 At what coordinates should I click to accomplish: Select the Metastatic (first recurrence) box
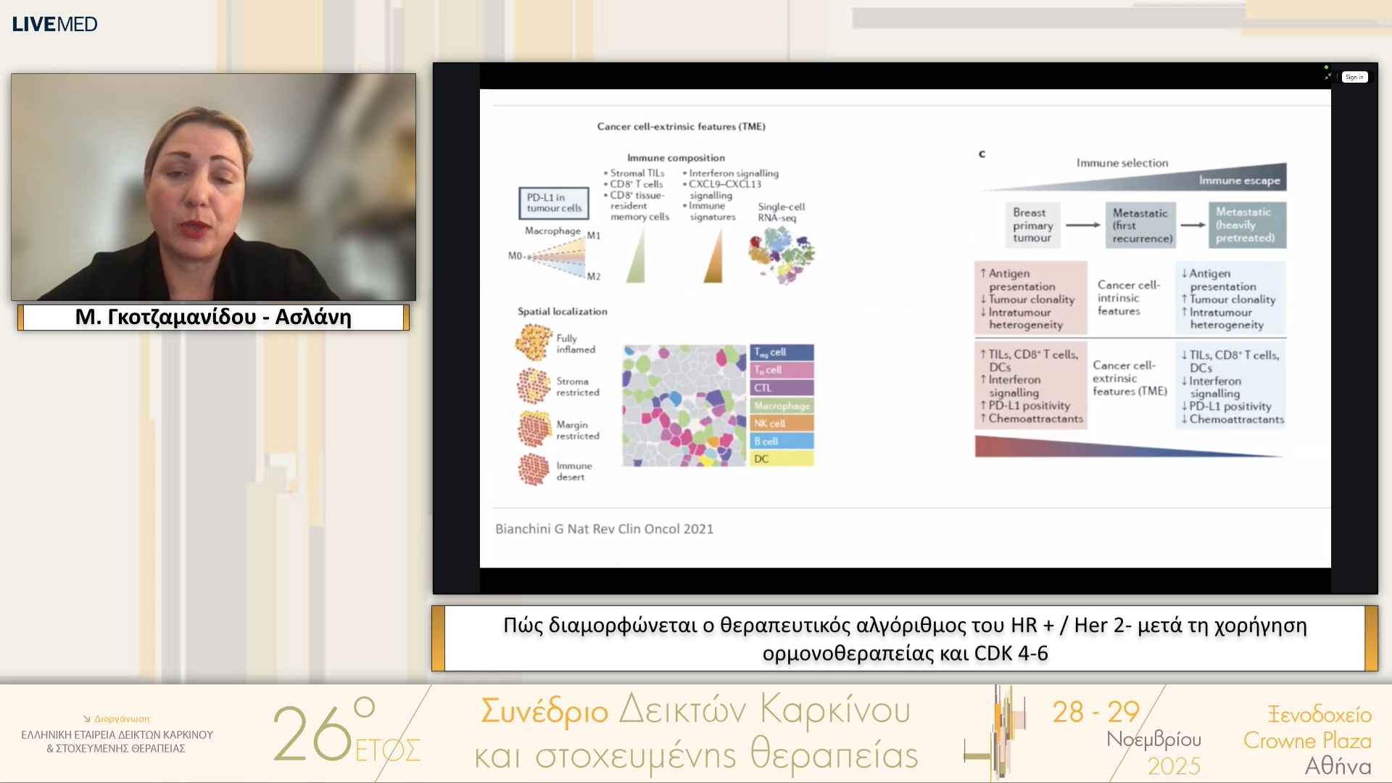tap(1140, 225)
